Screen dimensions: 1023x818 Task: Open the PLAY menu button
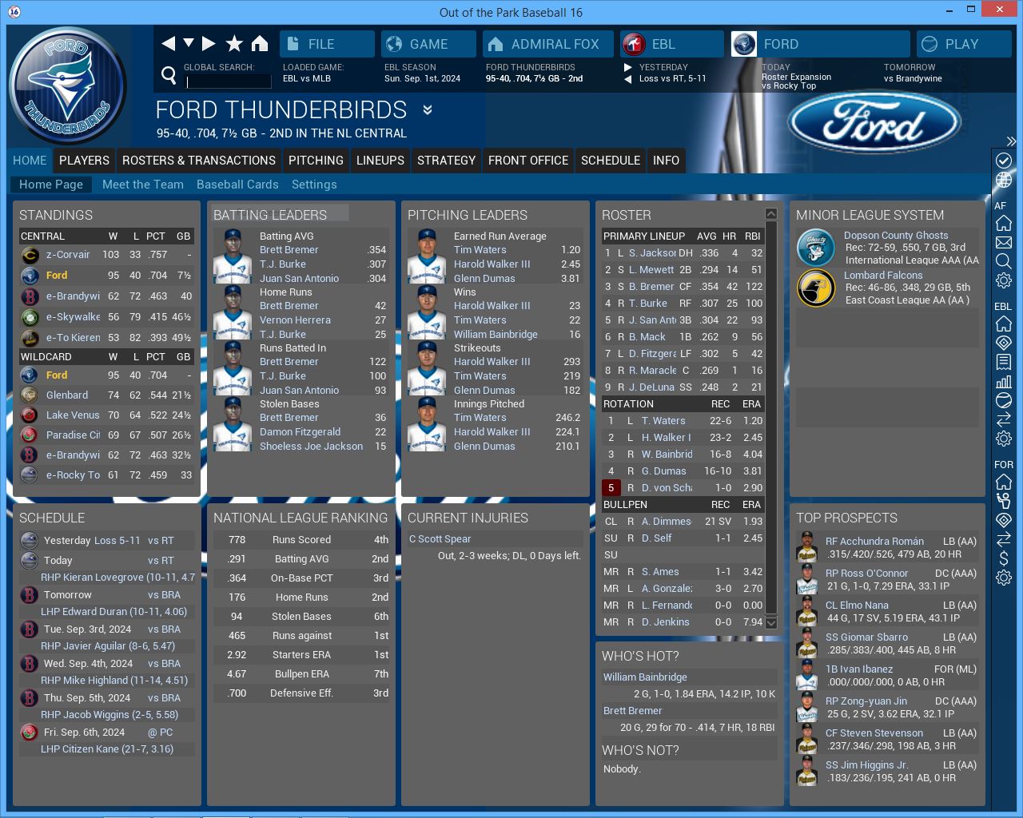point(962,44)
